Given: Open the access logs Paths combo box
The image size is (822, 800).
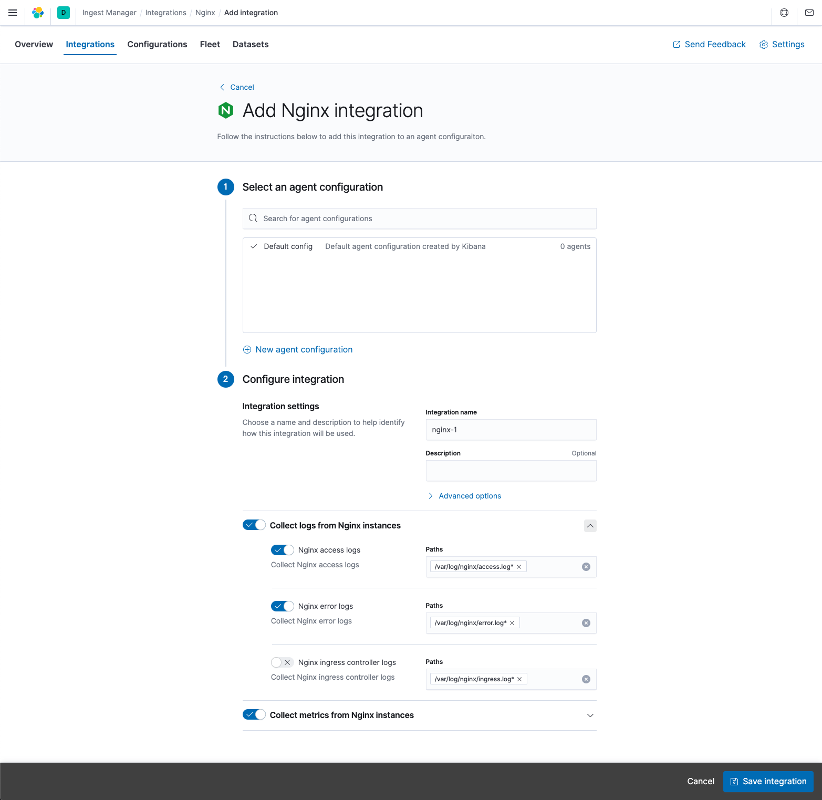Looking at the screenshot, I should [x=511, y=567].
